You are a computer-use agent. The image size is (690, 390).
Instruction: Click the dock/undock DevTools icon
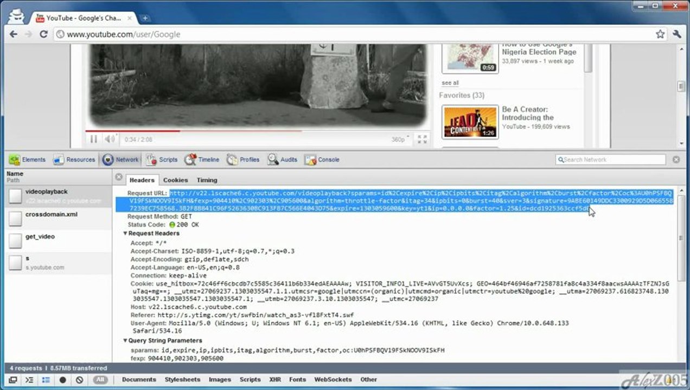[x=13, y=380]
